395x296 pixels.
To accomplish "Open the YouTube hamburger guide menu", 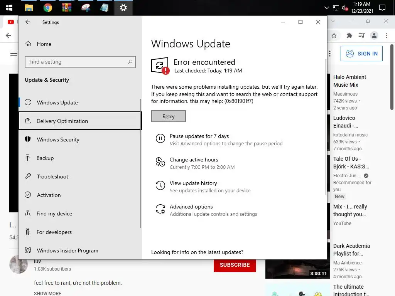I will 14,53.
